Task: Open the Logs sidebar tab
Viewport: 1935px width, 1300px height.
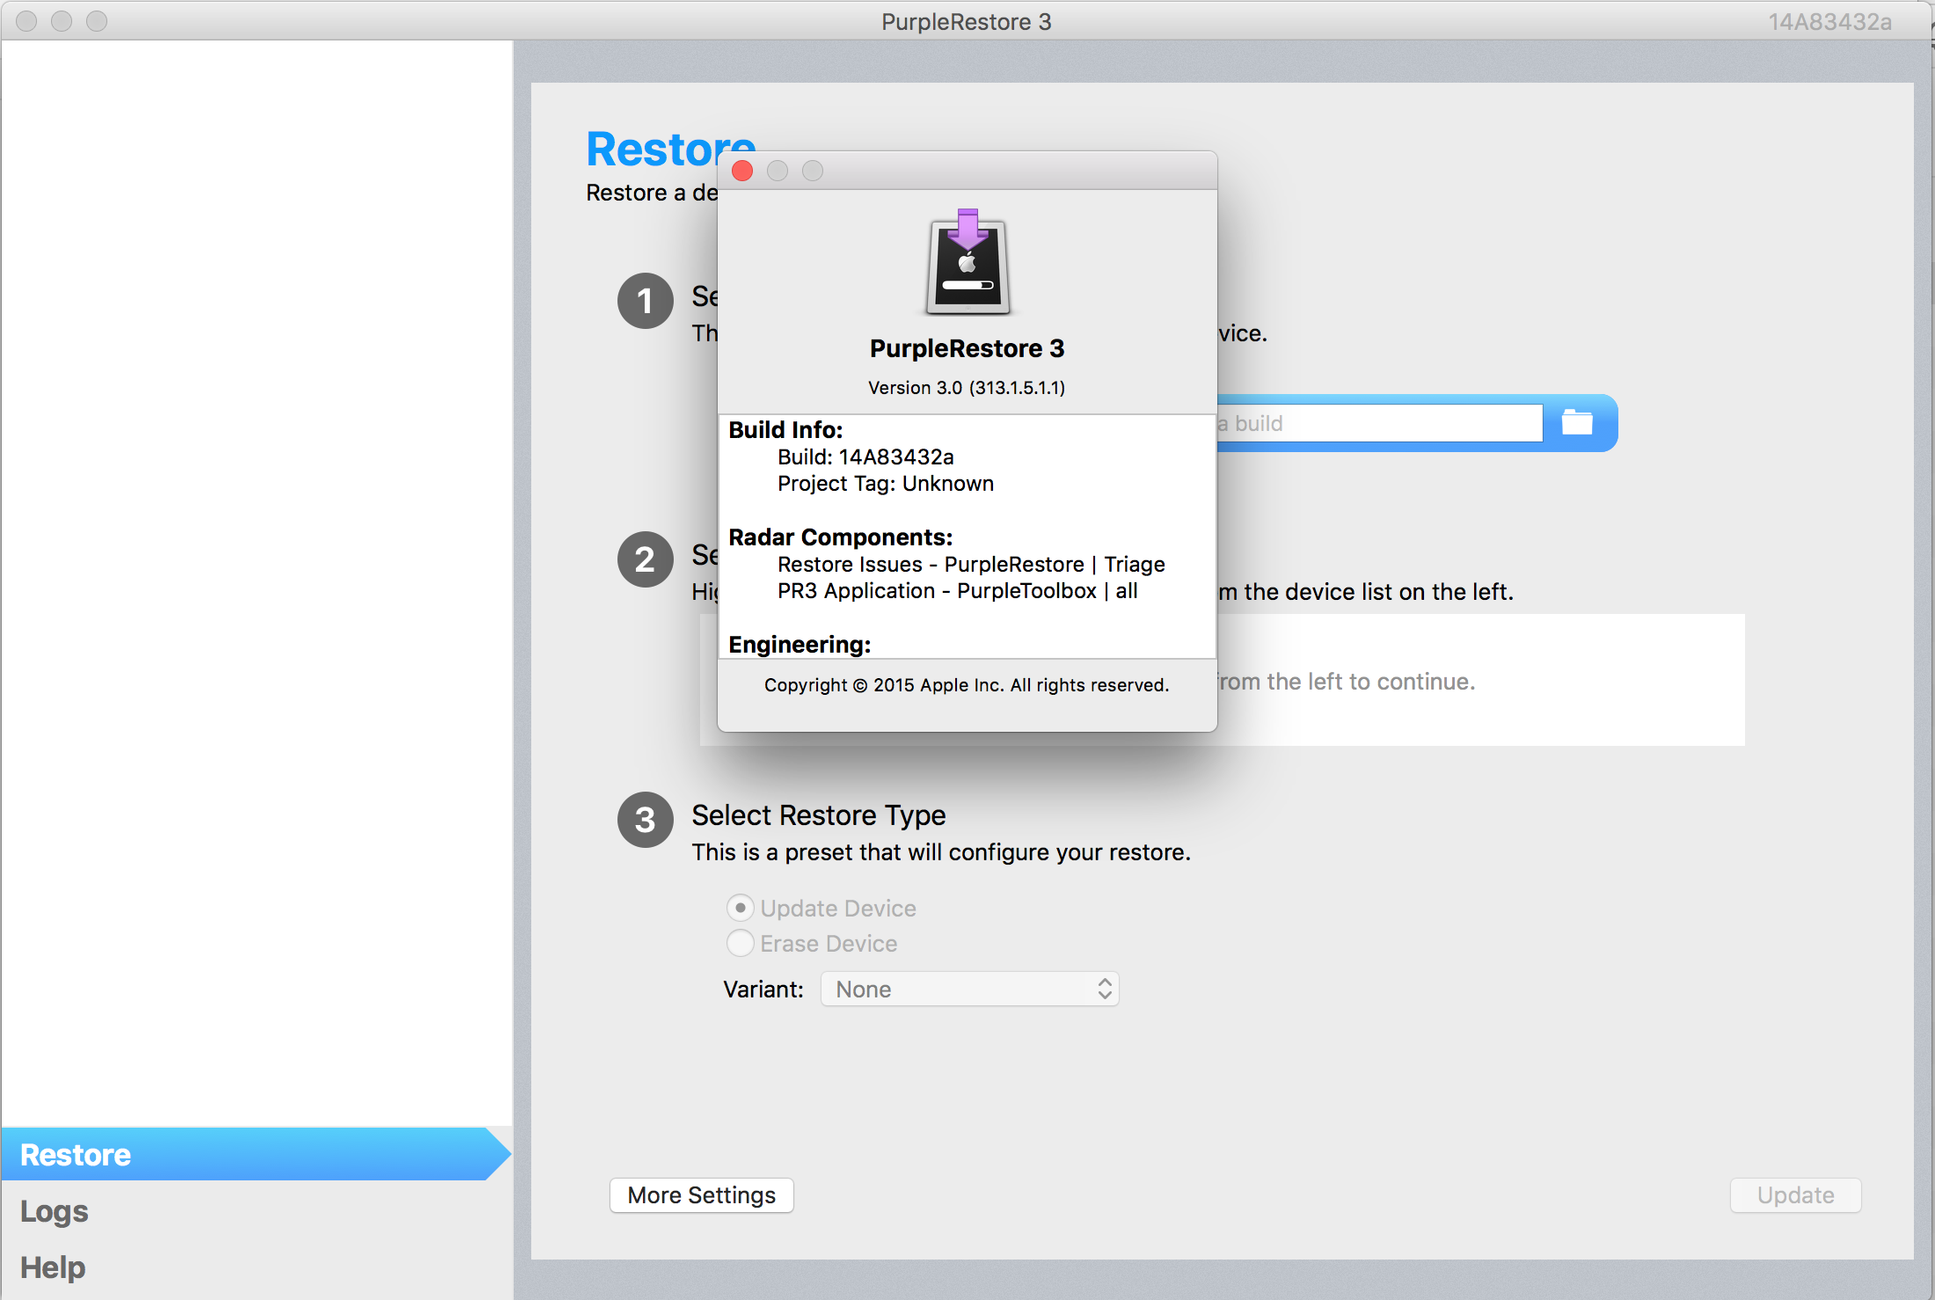Action: click(55, 1211)
